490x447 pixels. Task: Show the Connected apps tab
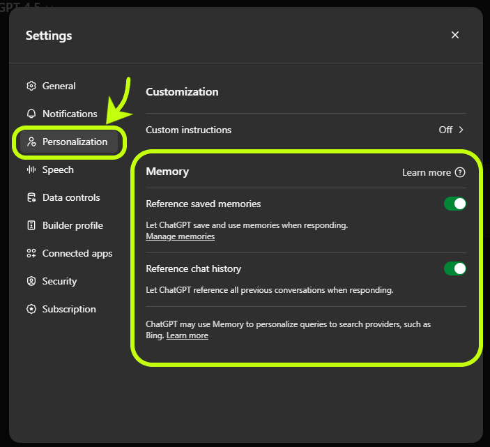[x=77, y=254]
